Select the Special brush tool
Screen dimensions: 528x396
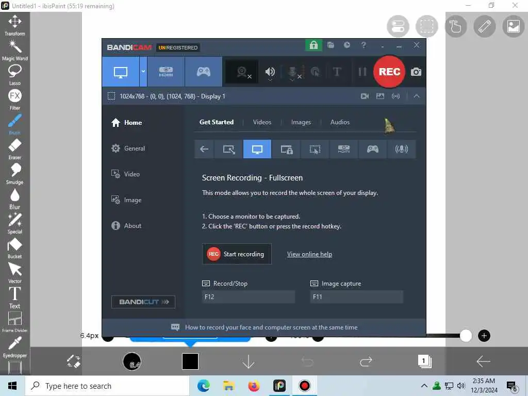[x=15, y=224]
